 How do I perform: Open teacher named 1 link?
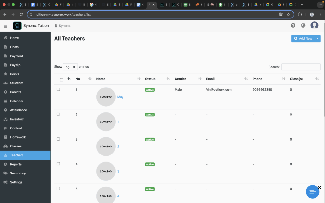pyautogui.click(x=118, y=122)
